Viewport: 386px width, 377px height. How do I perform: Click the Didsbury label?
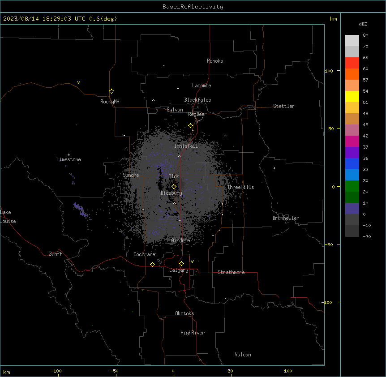(x=172, y=193)
